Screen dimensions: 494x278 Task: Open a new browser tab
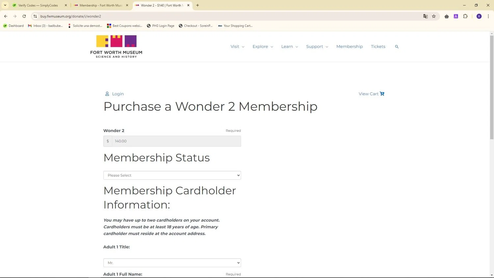click(x=198, y=5)
